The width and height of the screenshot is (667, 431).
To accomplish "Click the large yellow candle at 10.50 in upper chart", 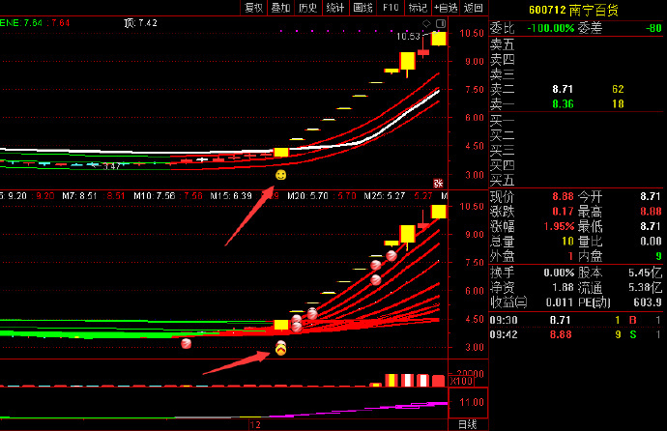I will (439, 39).
